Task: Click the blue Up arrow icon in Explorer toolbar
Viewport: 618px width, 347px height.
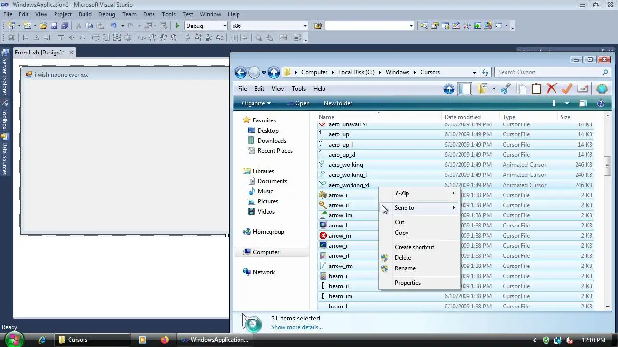Action: coord(449,89)
